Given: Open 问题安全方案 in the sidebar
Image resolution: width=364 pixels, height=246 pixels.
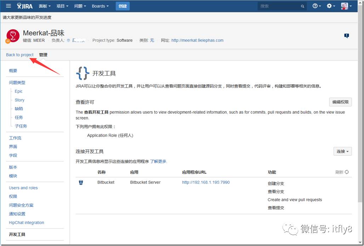Looking at the screenshot, I should pos(21,205).
